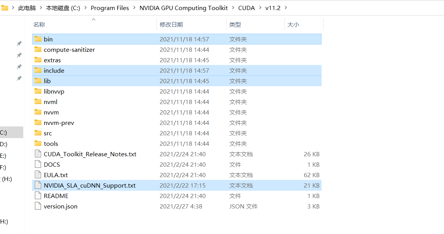Viewport: 444px width, 234px height.
Task: Open the extras folder icon
Action: click(x=39, y=60)
